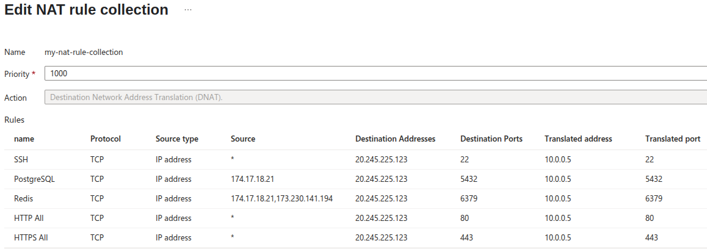This screenshot has height=249, width=707.
Task: Edit the PostgreSQL source 174.17.18.21
Action: (x=253, y=179)
